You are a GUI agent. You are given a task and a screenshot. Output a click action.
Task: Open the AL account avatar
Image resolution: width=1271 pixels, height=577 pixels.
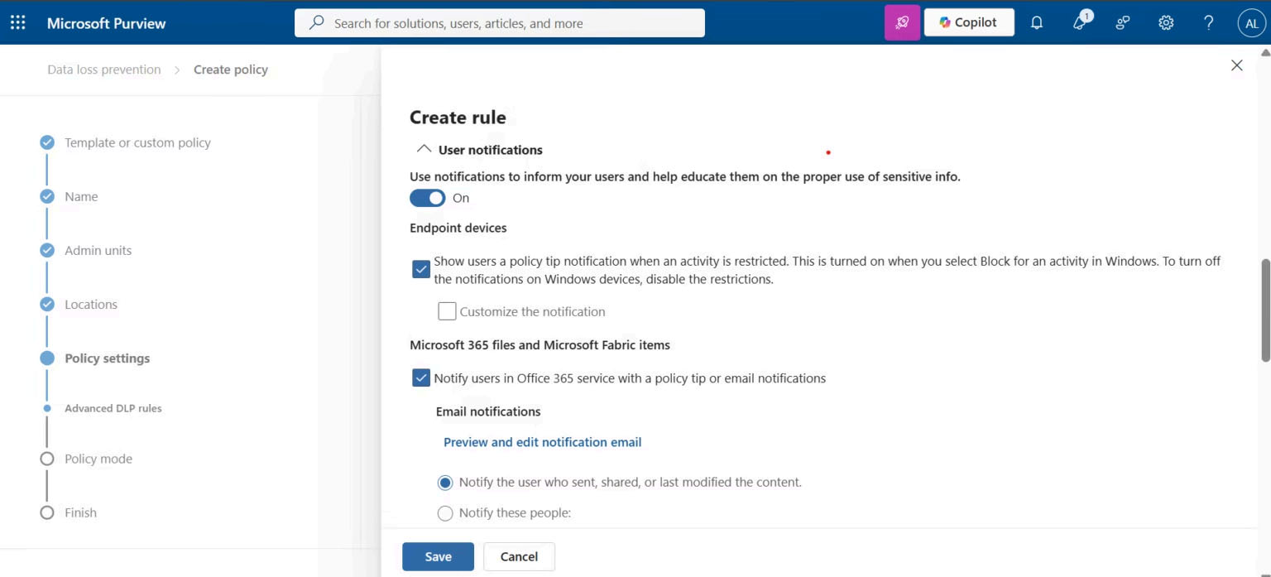coord(1252,23)
